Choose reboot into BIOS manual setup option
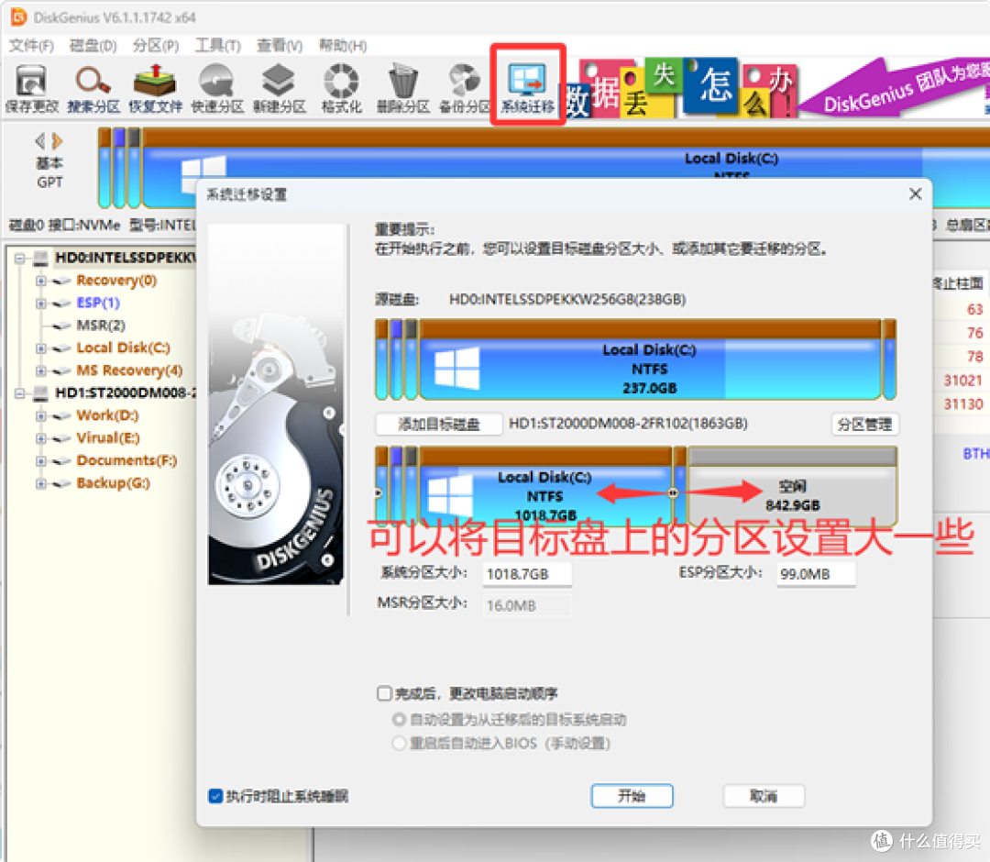 point(399,743)
